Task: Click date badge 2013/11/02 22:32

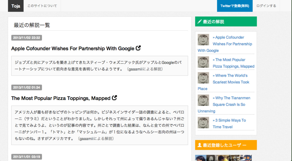Action: pyautogui.click(x=27, y=38)
